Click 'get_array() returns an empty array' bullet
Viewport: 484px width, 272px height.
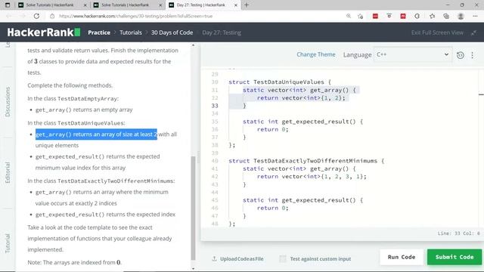[x=84, y=110]
